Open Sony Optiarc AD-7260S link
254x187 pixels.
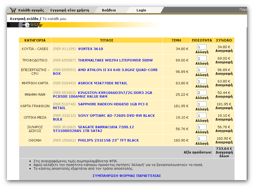104,117
